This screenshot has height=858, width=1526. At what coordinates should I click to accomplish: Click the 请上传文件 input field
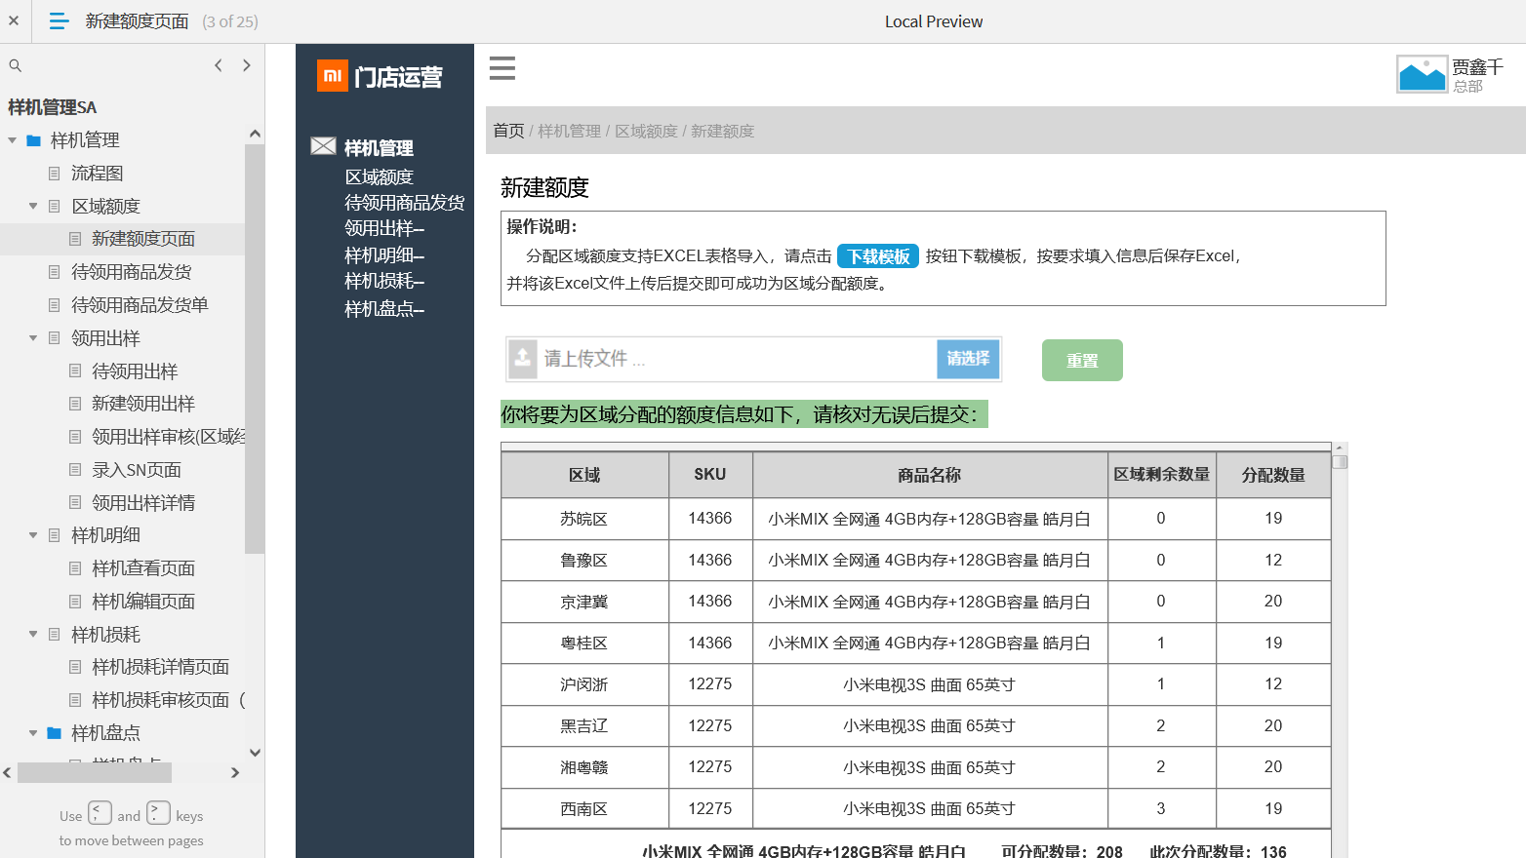coord(737,359)
